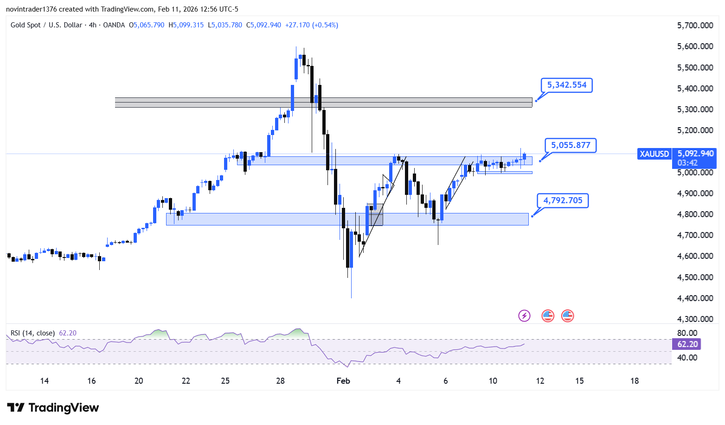Click the RSI 80.00 axis label
This screenshot has width=725, height=425.
(687, 333)
